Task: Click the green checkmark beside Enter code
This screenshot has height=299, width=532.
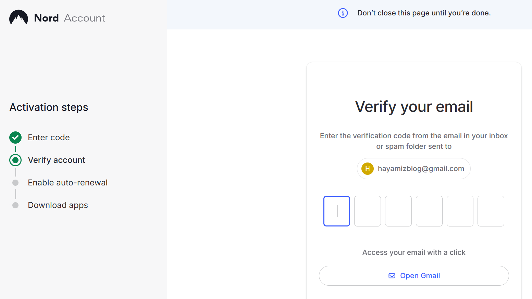Action: (x=15, y=138)
